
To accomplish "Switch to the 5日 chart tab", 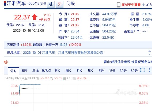I will point(24,71).
